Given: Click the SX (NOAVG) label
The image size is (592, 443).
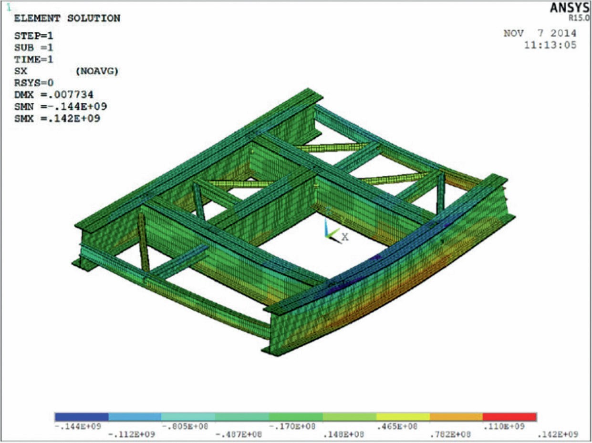Looking at the screenshot, I should pos(66,71).
